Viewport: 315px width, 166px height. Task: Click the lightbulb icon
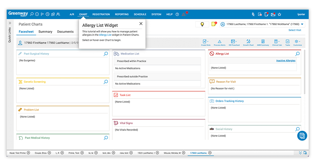202,24
